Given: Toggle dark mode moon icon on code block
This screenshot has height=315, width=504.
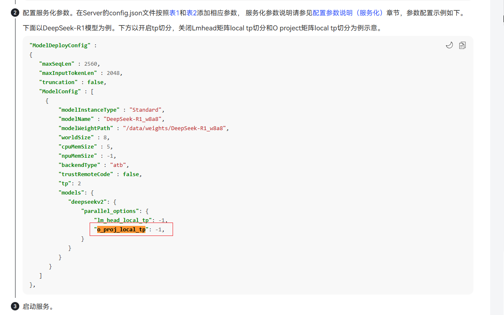Looking at the screenshot, I should (450, 45).
